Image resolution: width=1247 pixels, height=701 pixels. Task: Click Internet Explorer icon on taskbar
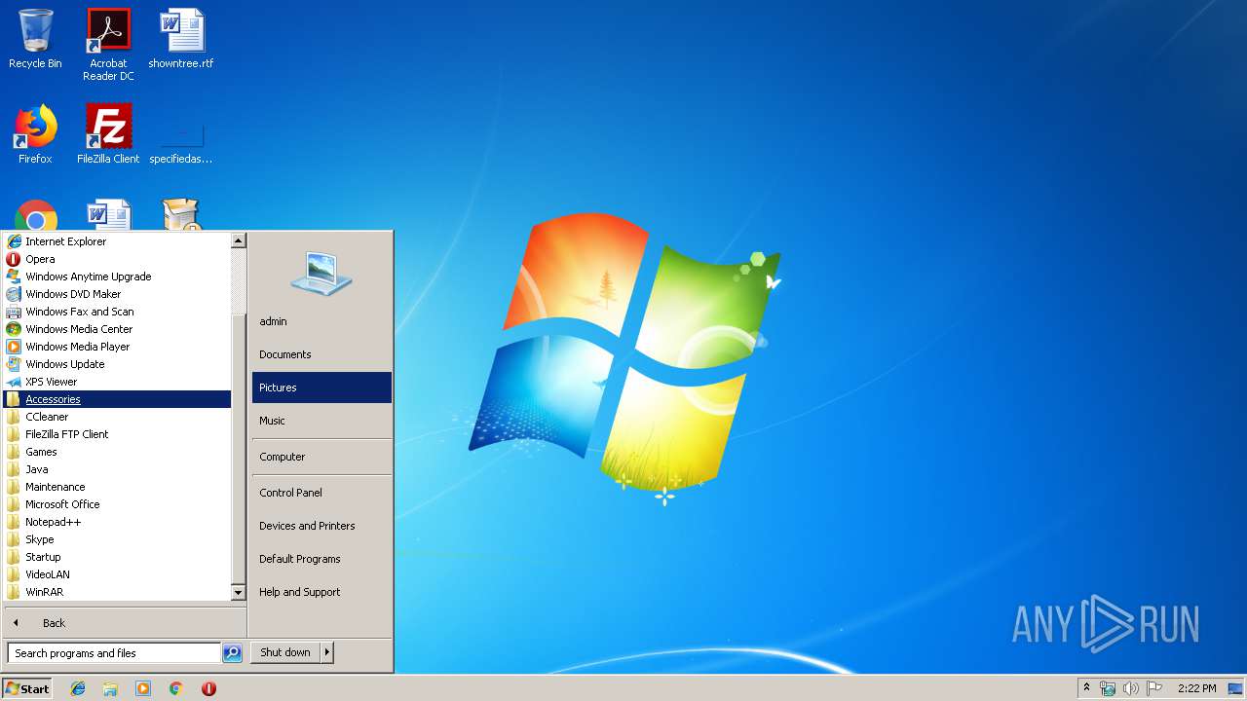(x=78, y=688)
